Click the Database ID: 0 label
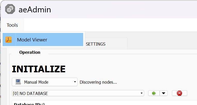Screen dimensions: 197x105 [29, 104]
